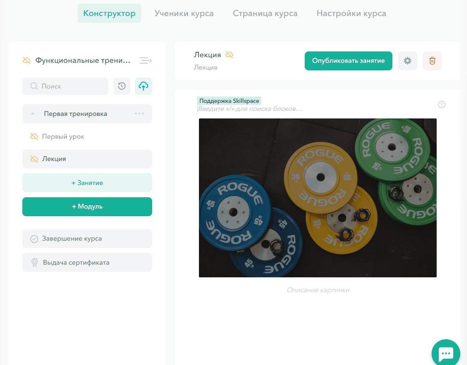The image size is (467, 365).
Task: Add a lesson with the + Занятие button
Action: (x=87, y=183)
